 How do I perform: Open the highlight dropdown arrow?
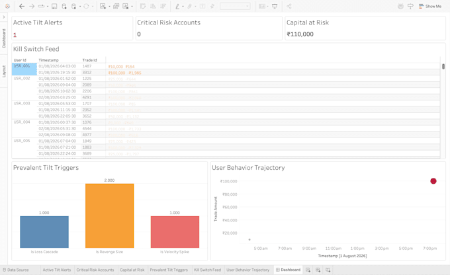tap(183, 7)
